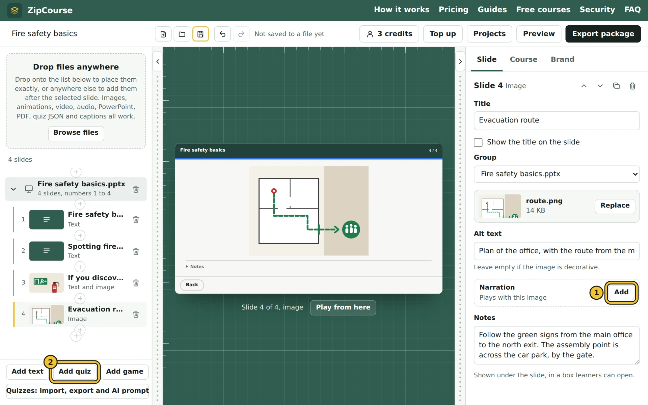Image resolution: width=648 pixels, height=405 pixels.
Task: Collapse the left slide panel
Action: pos(158,62)
